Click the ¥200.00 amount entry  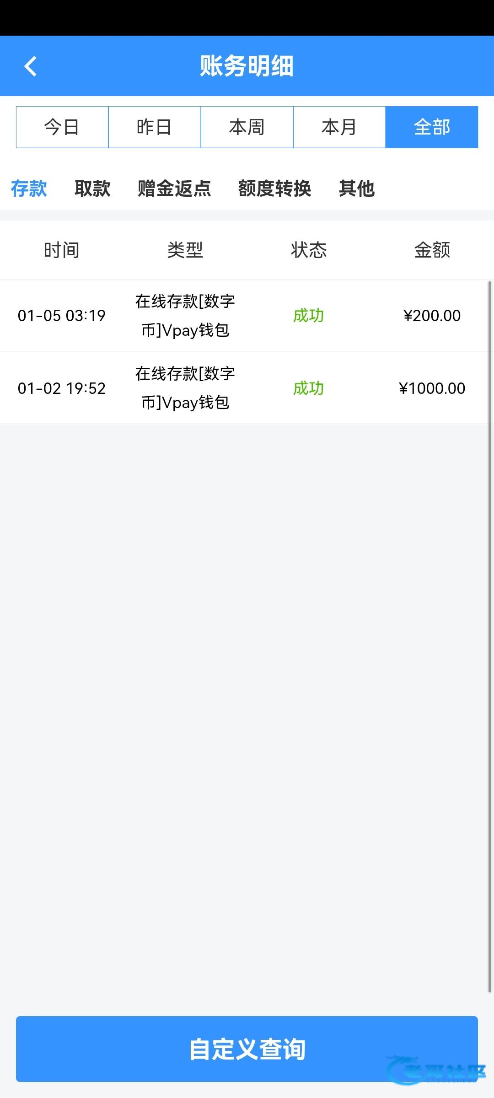(432, 316)
